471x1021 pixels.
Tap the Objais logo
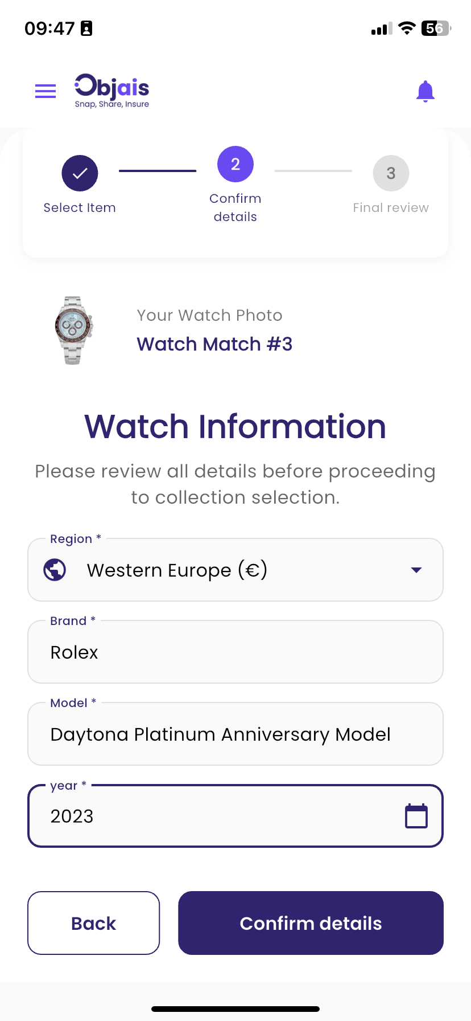tap(112, 91)
